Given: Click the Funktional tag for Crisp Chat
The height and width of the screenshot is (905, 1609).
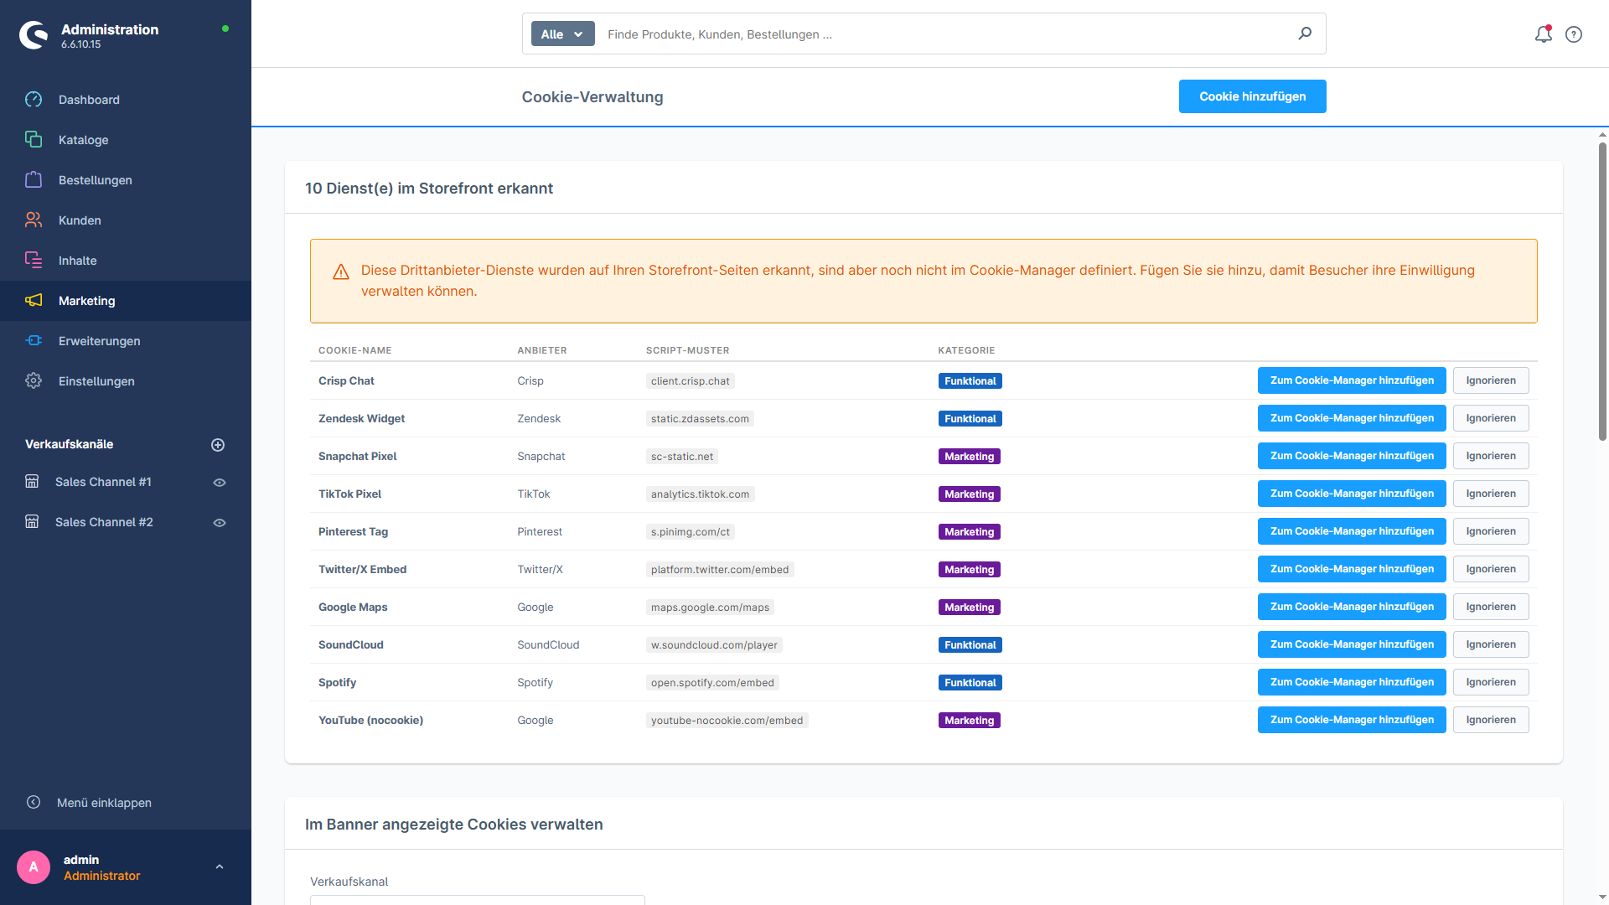Looking at the screenshot, I should tap(970, 381).
